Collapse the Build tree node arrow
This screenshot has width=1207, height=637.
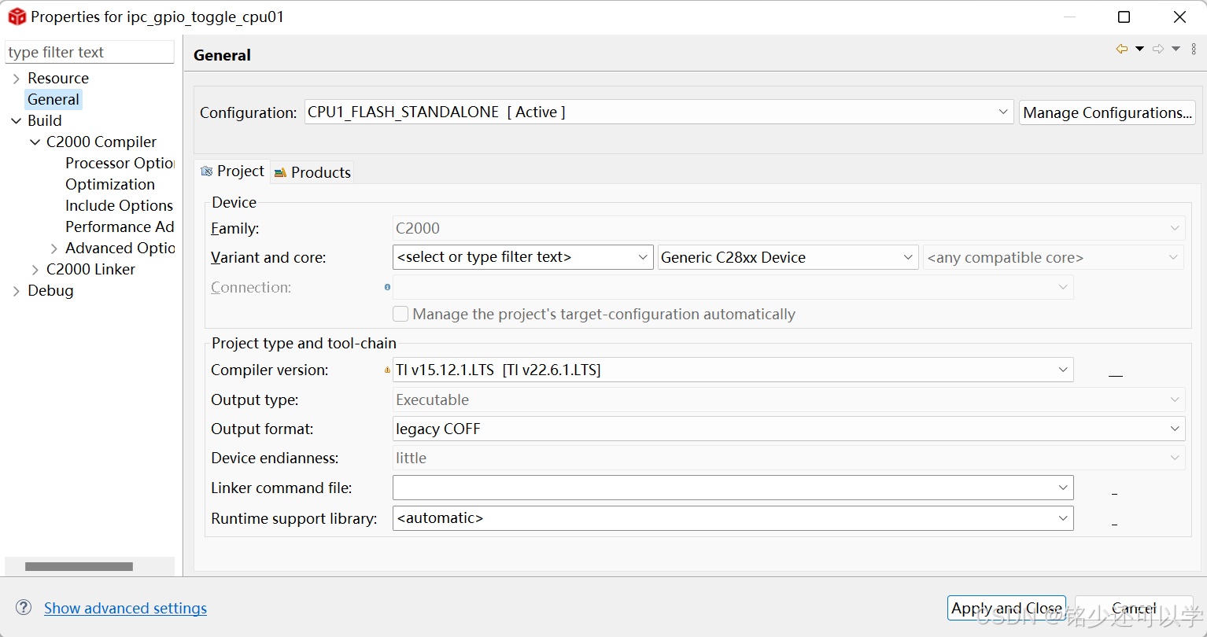pos(17,120)
